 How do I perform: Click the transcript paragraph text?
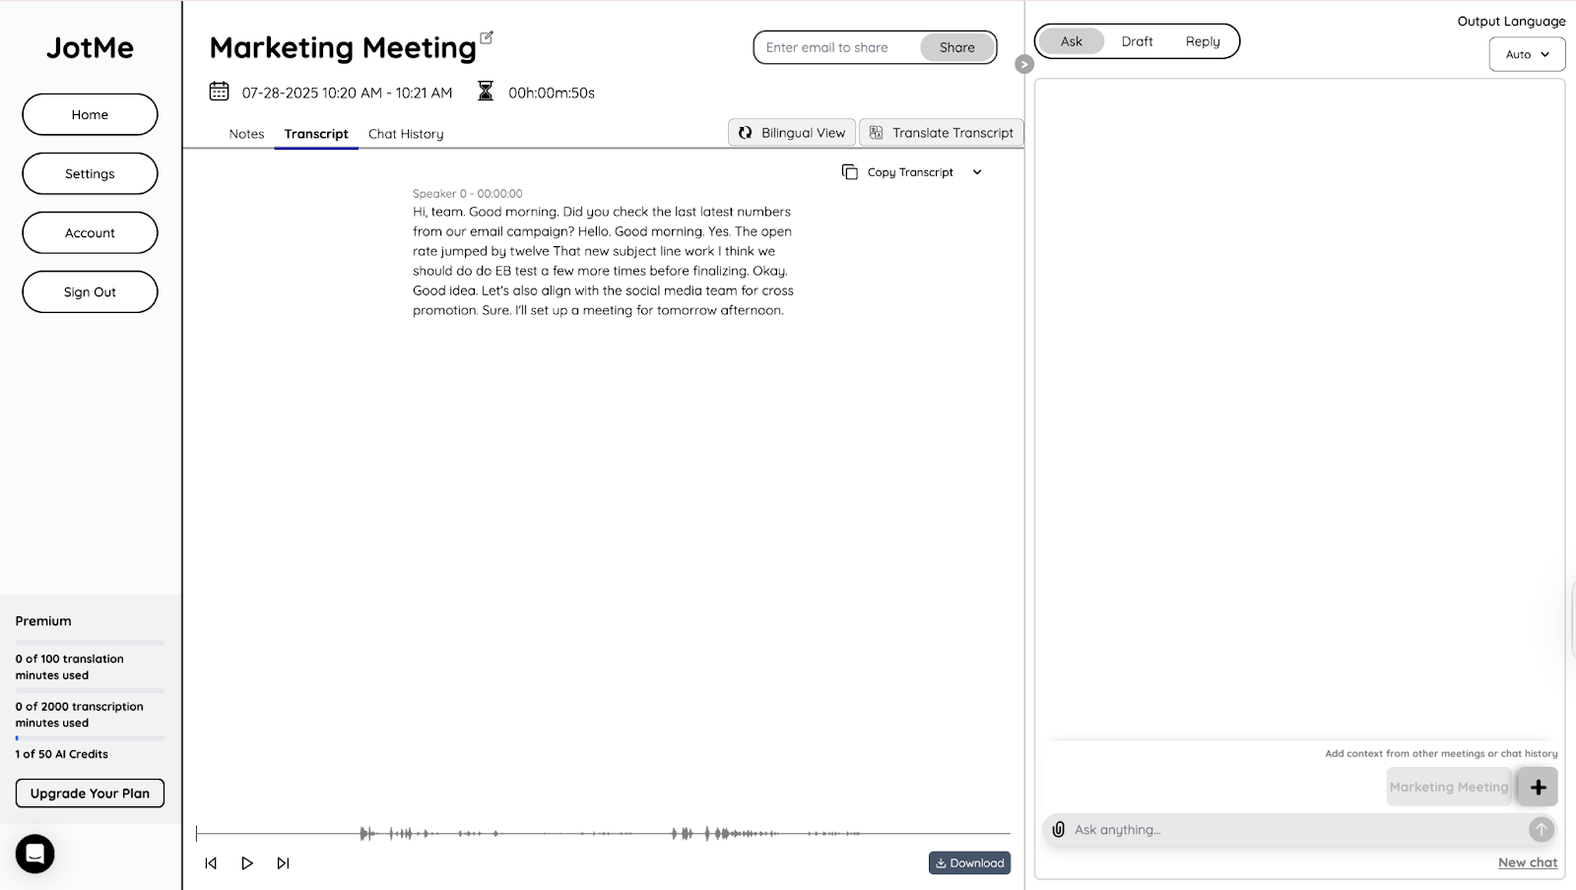(603, 261)
